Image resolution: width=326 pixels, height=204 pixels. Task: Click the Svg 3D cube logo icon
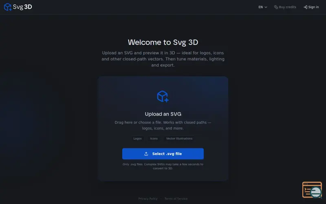8,7
